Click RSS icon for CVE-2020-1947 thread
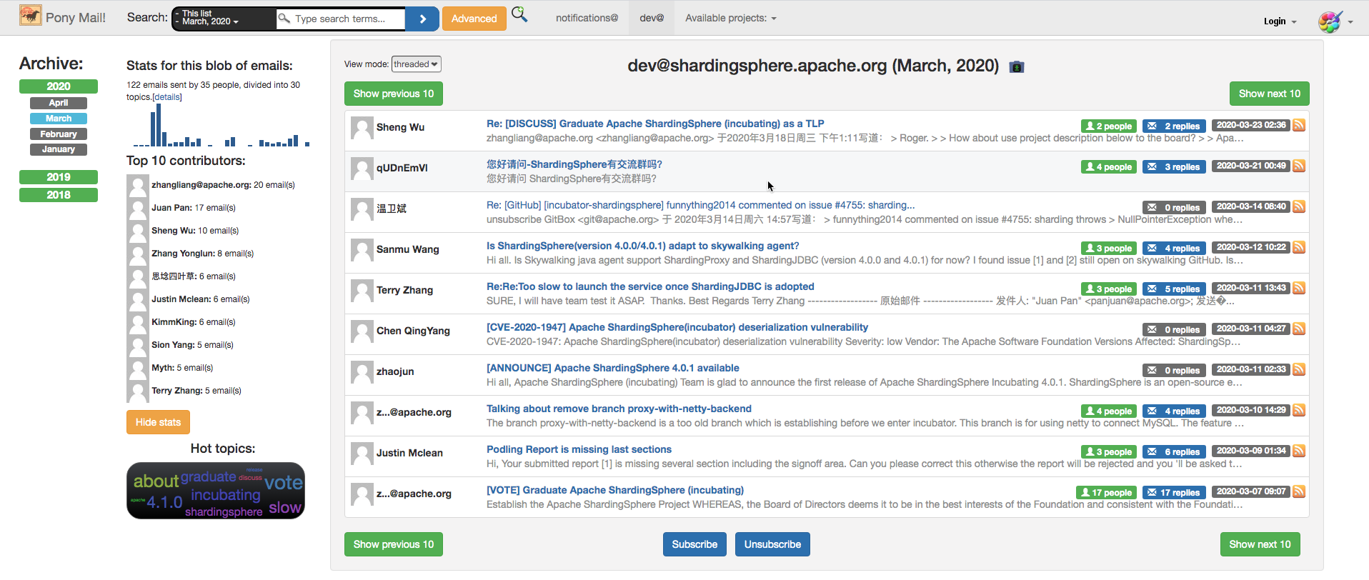Image resolution: width=1369 pixels, height=580 pixels. 1299,329
